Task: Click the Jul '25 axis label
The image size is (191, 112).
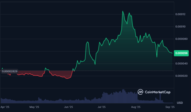Action: [102, 107]
